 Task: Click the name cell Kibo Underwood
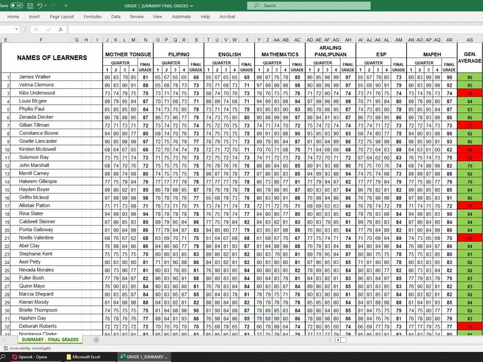tap(37, 93)
